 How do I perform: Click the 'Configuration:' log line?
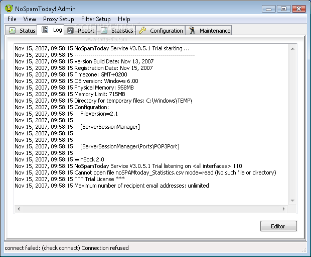62,107
